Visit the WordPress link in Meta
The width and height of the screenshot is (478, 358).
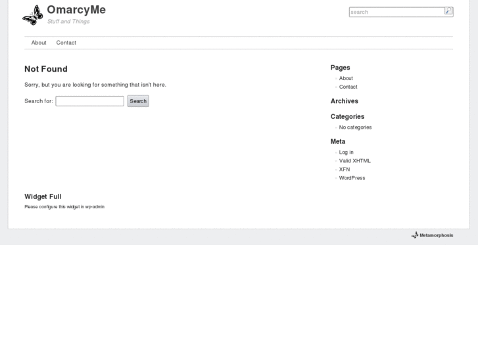(x=352, y=178)
